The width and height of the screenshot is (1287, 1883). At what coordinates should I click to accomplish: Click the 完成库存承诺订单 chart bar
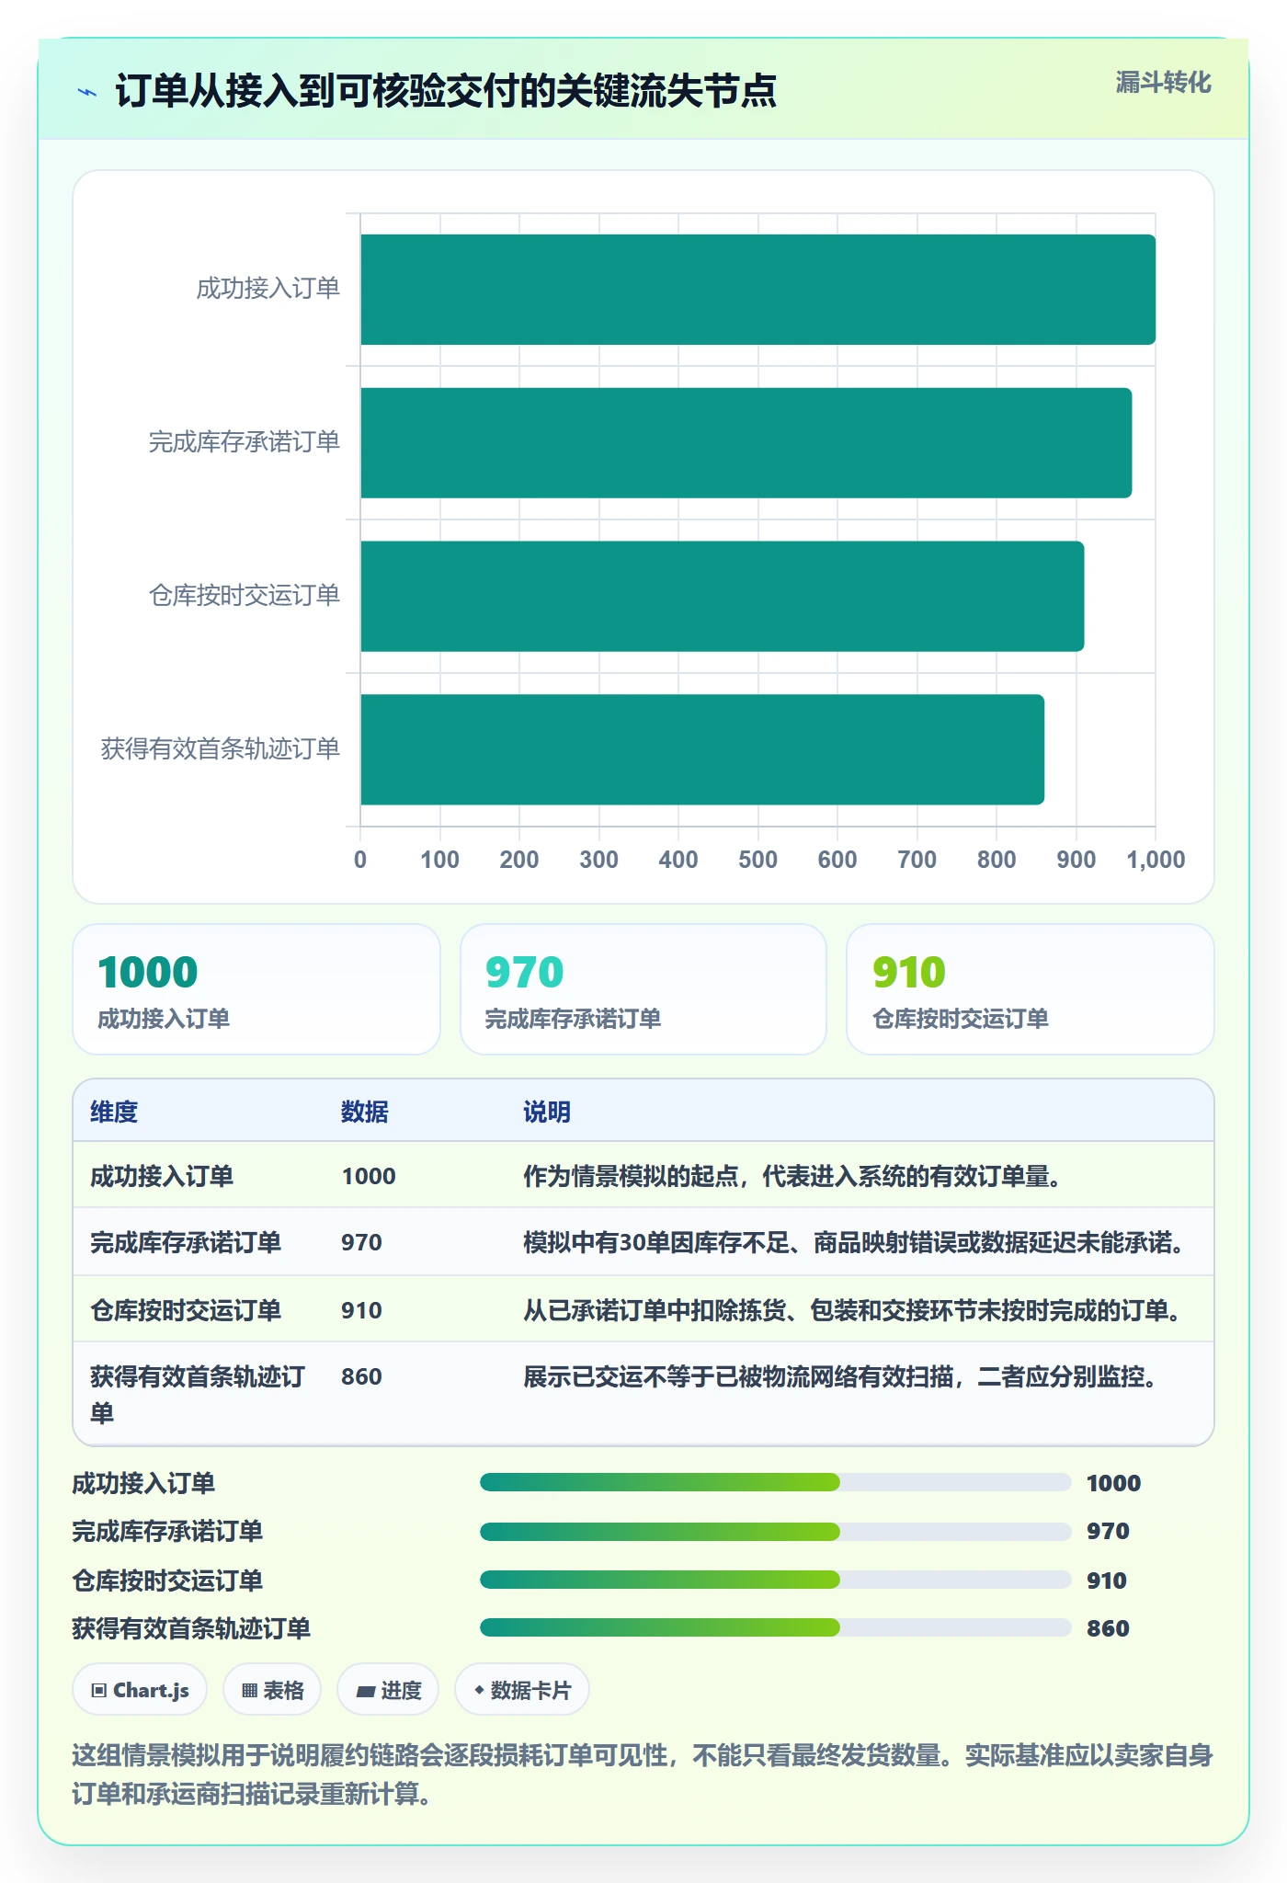click(x=746, y=443)
